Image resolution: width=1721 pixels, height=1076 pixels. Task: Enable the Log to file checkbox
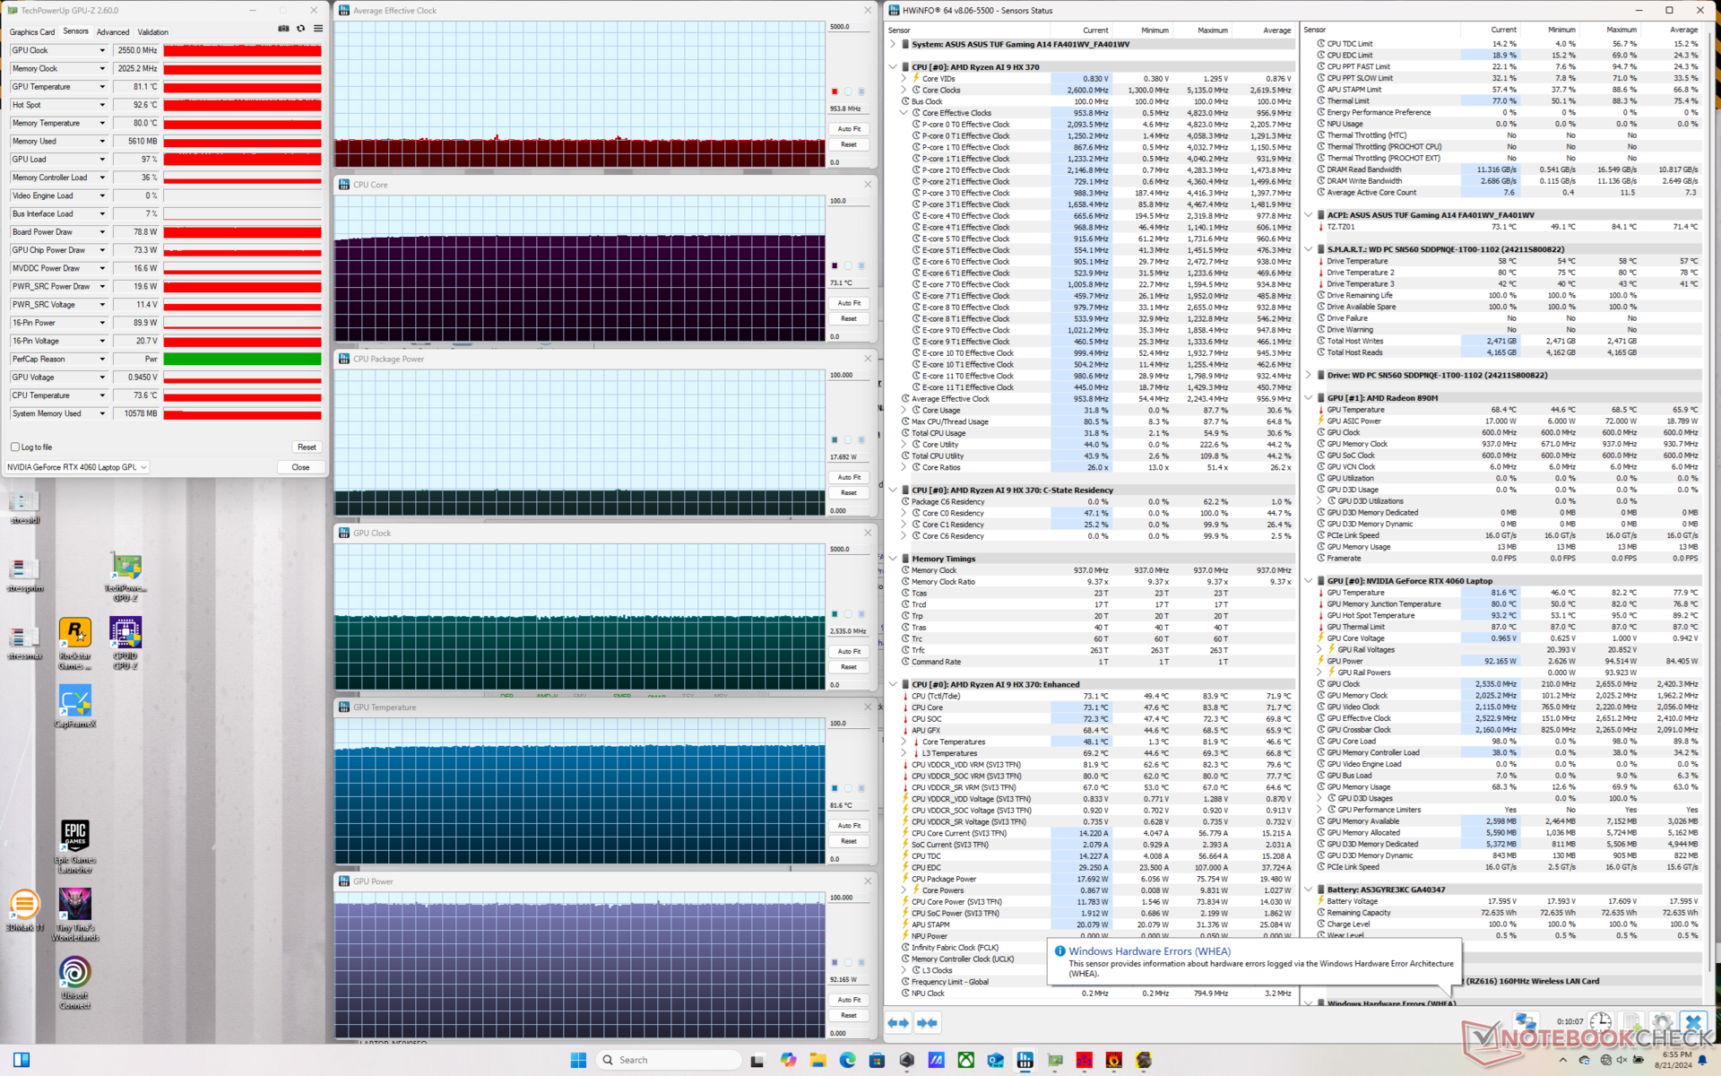pos(15,447)
